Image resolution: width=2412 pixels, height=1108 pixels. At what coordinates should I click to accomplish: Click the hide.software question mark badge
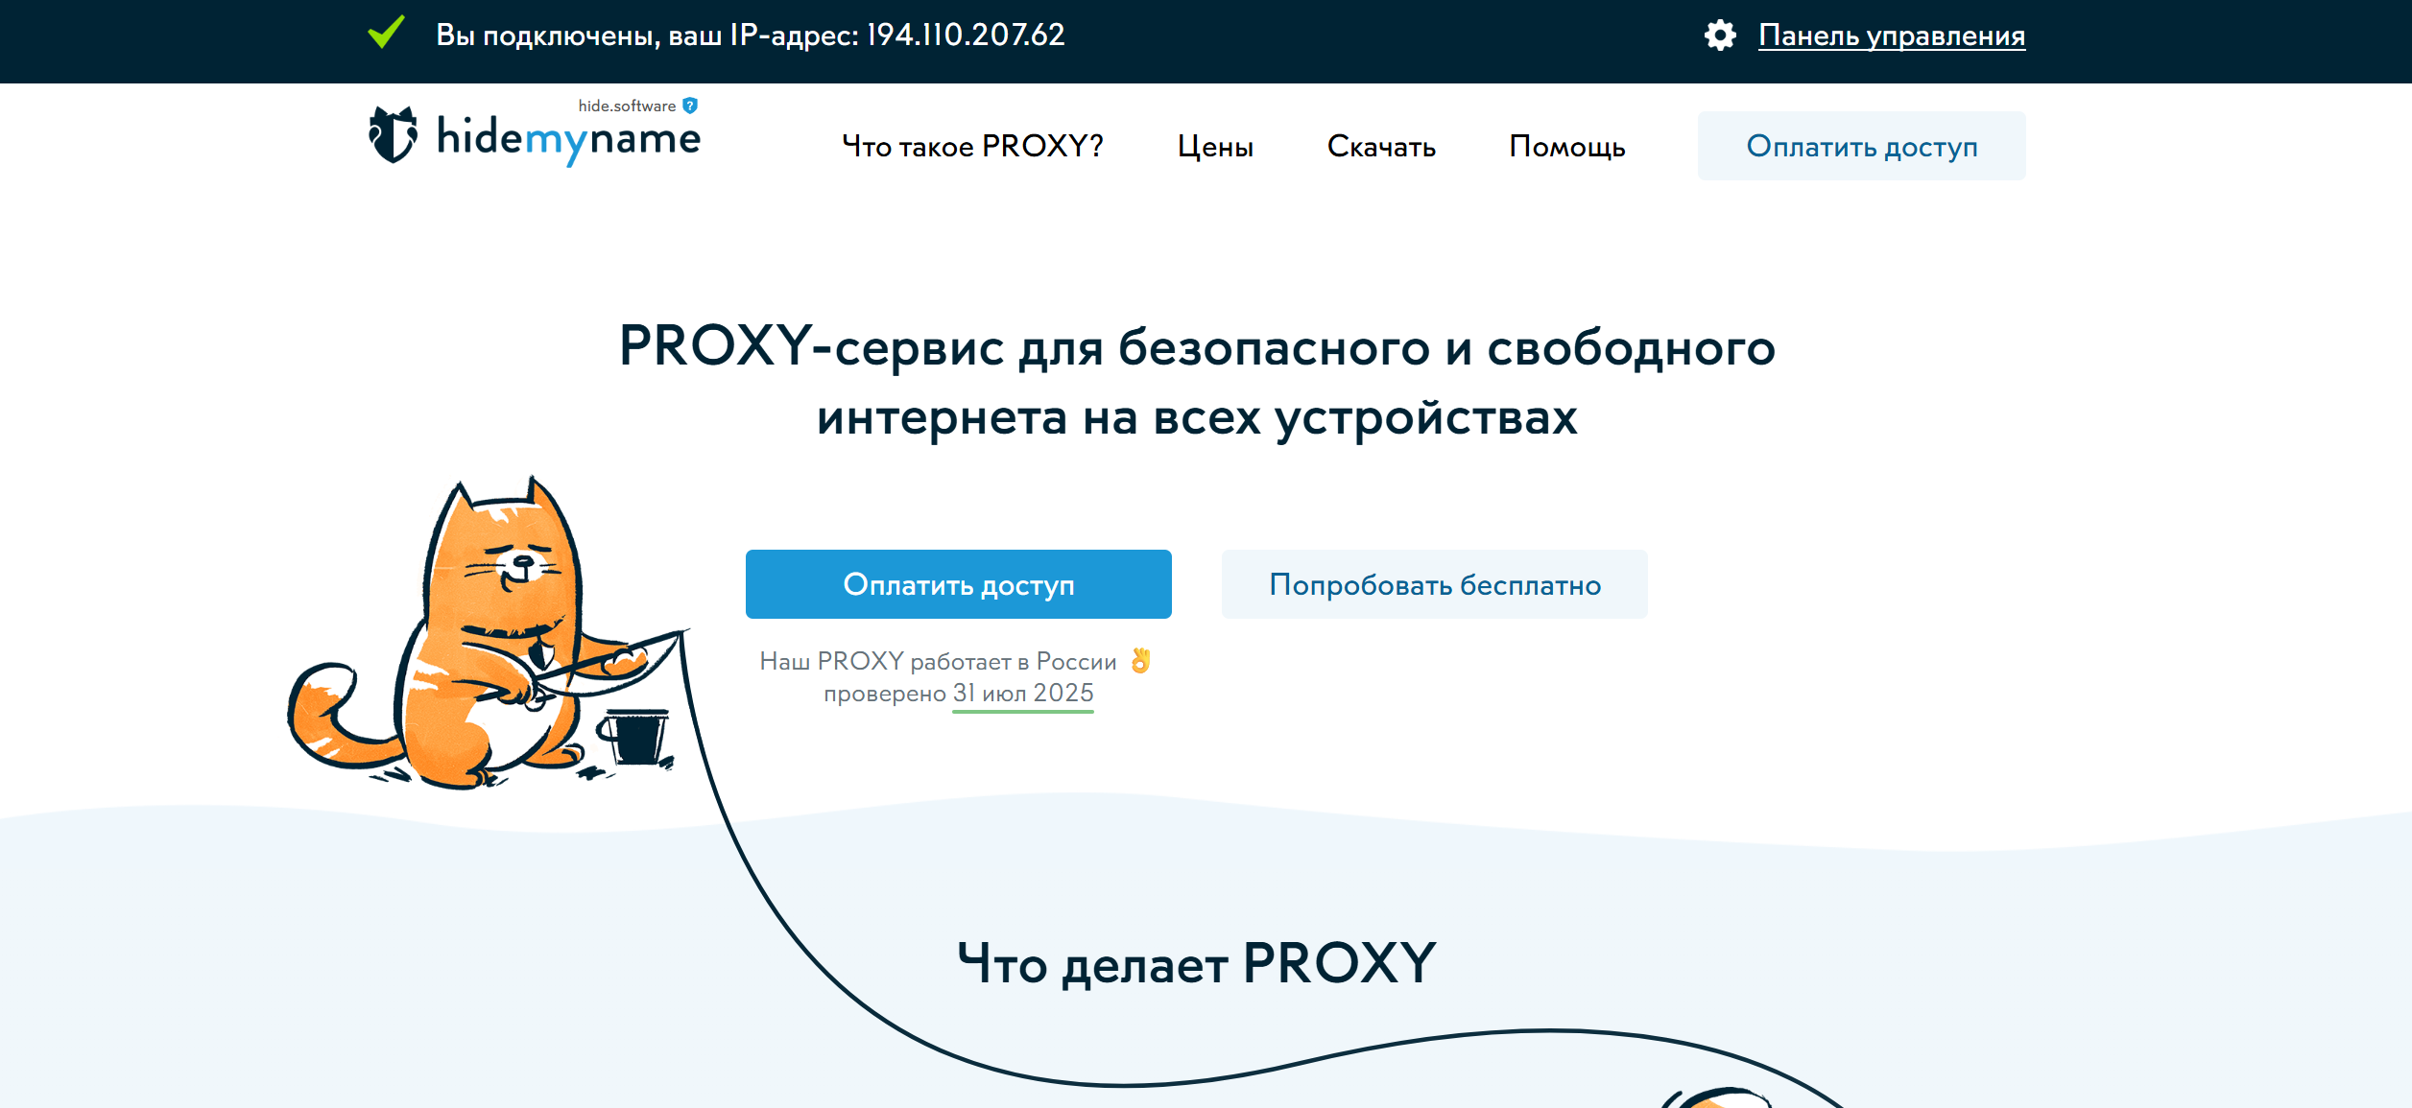(690, 106)
